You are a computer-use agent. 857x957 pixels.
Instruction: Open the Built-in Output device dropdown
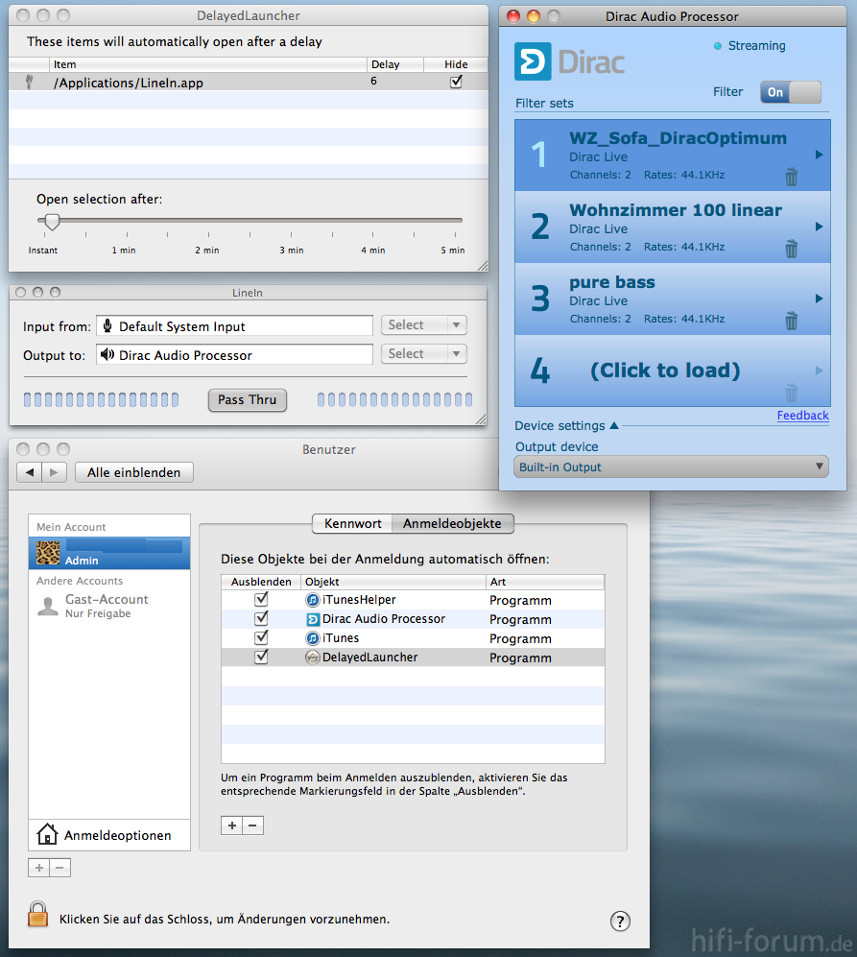coord(671,467)
